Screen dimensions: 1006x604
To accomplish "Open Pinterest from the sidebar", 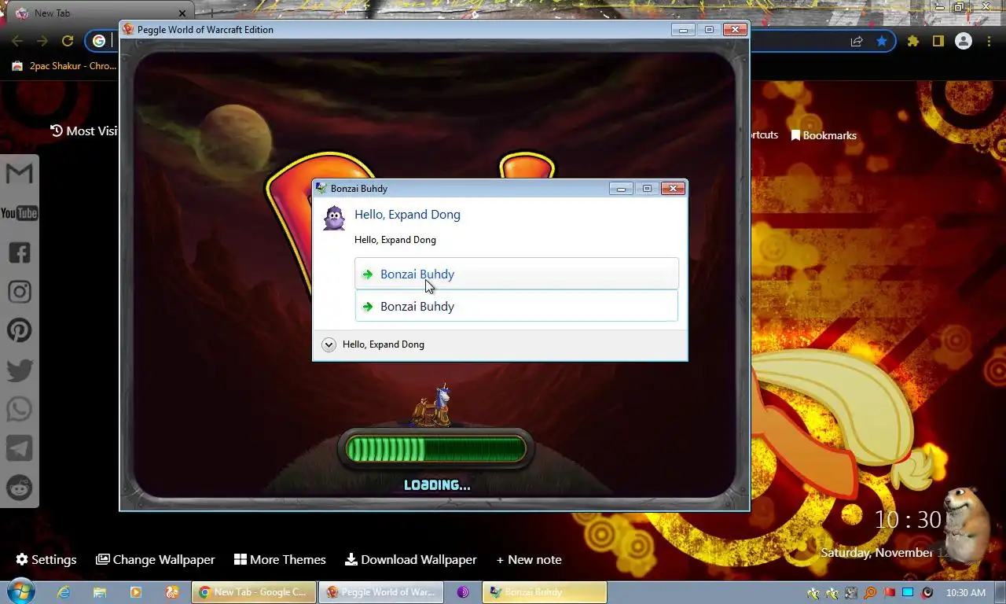I will point(20,330).
